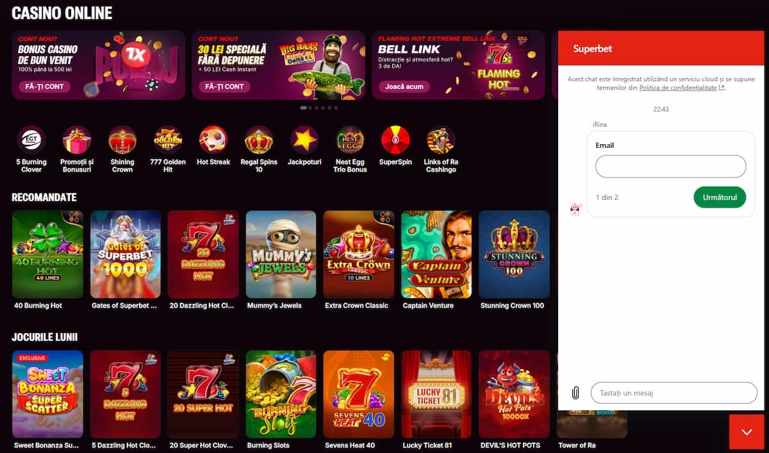This screenshot has width=769, height=453.
Task: Attach a file with the paperclip icon
Action: pos(575,393)
